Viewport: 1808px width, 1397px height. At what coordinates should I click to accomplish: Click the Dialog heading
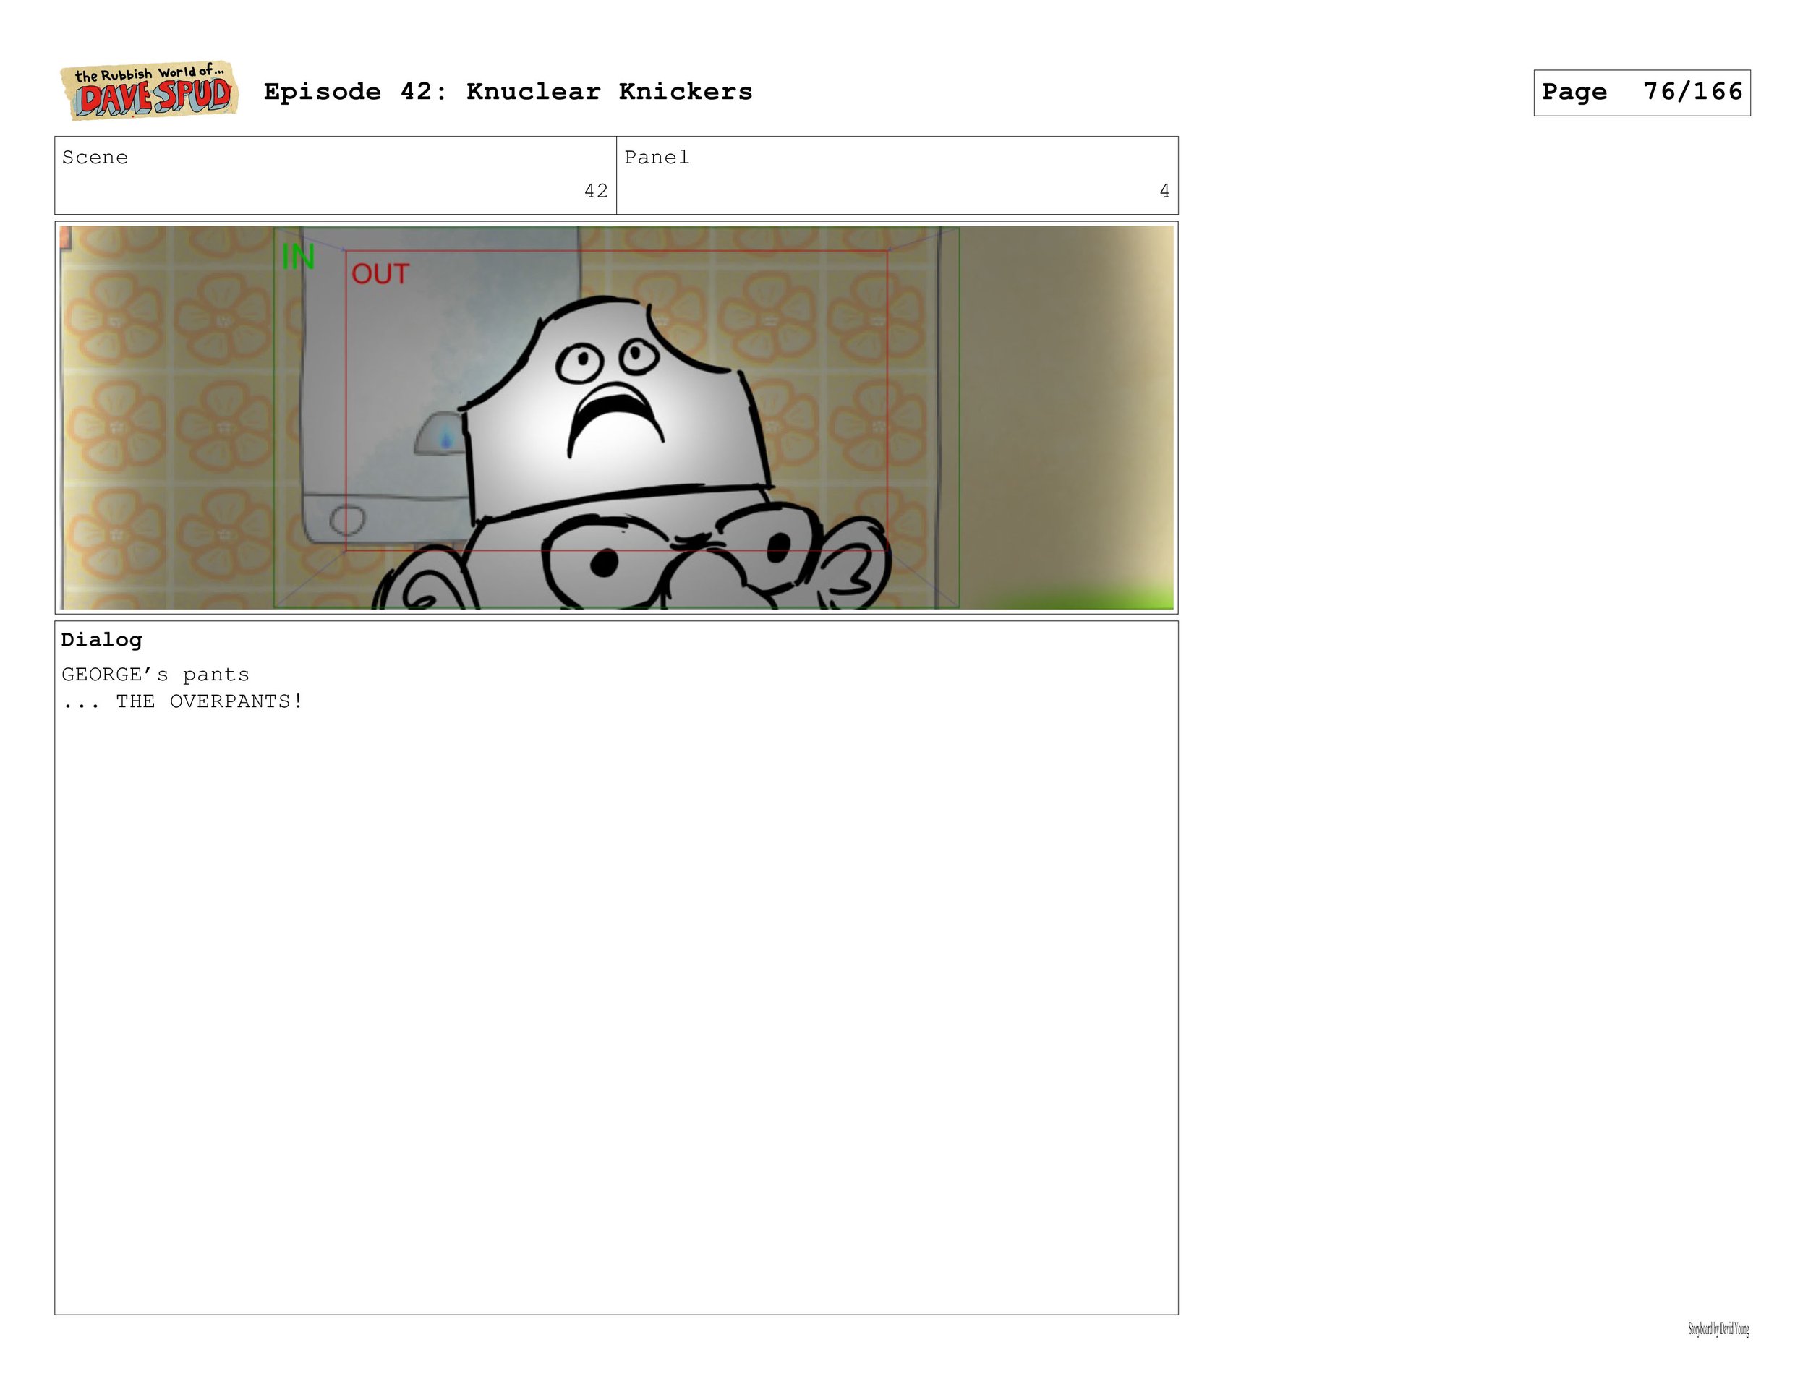pos(102,640)
